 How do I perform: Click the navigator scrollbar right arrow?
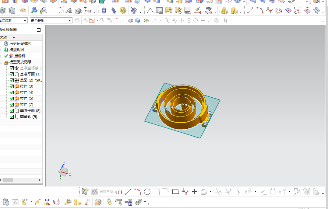point(40,180)
